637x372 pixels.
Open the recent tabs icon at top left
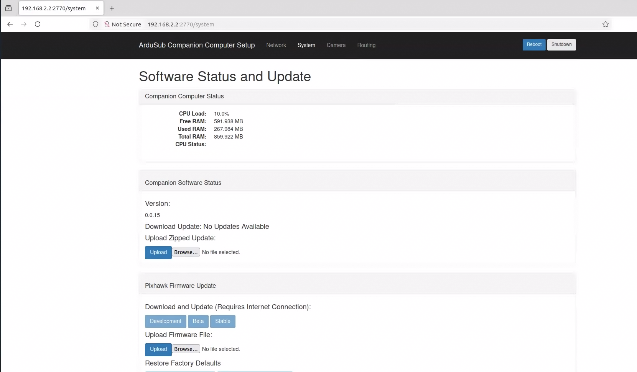pyautogui.click(x=8, y=8)
